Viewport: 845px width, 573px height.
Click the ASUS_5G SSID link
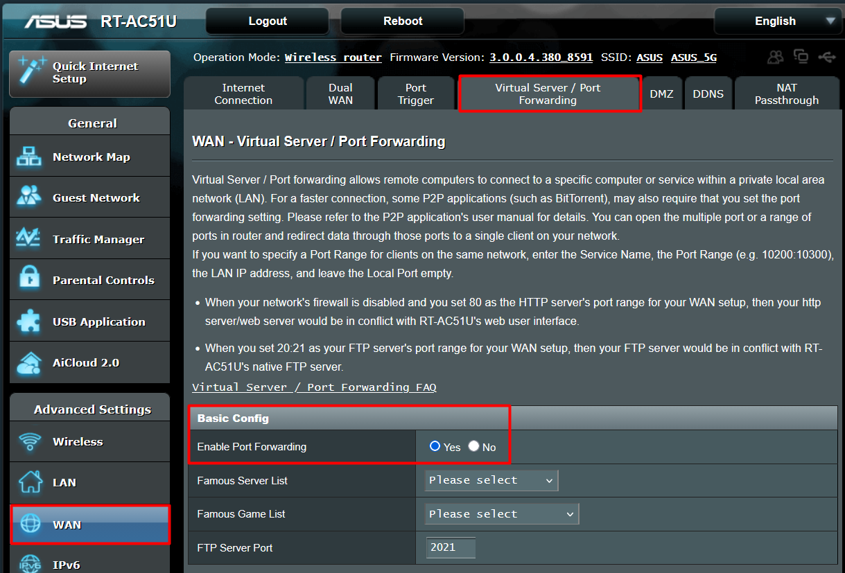[694, 58]
